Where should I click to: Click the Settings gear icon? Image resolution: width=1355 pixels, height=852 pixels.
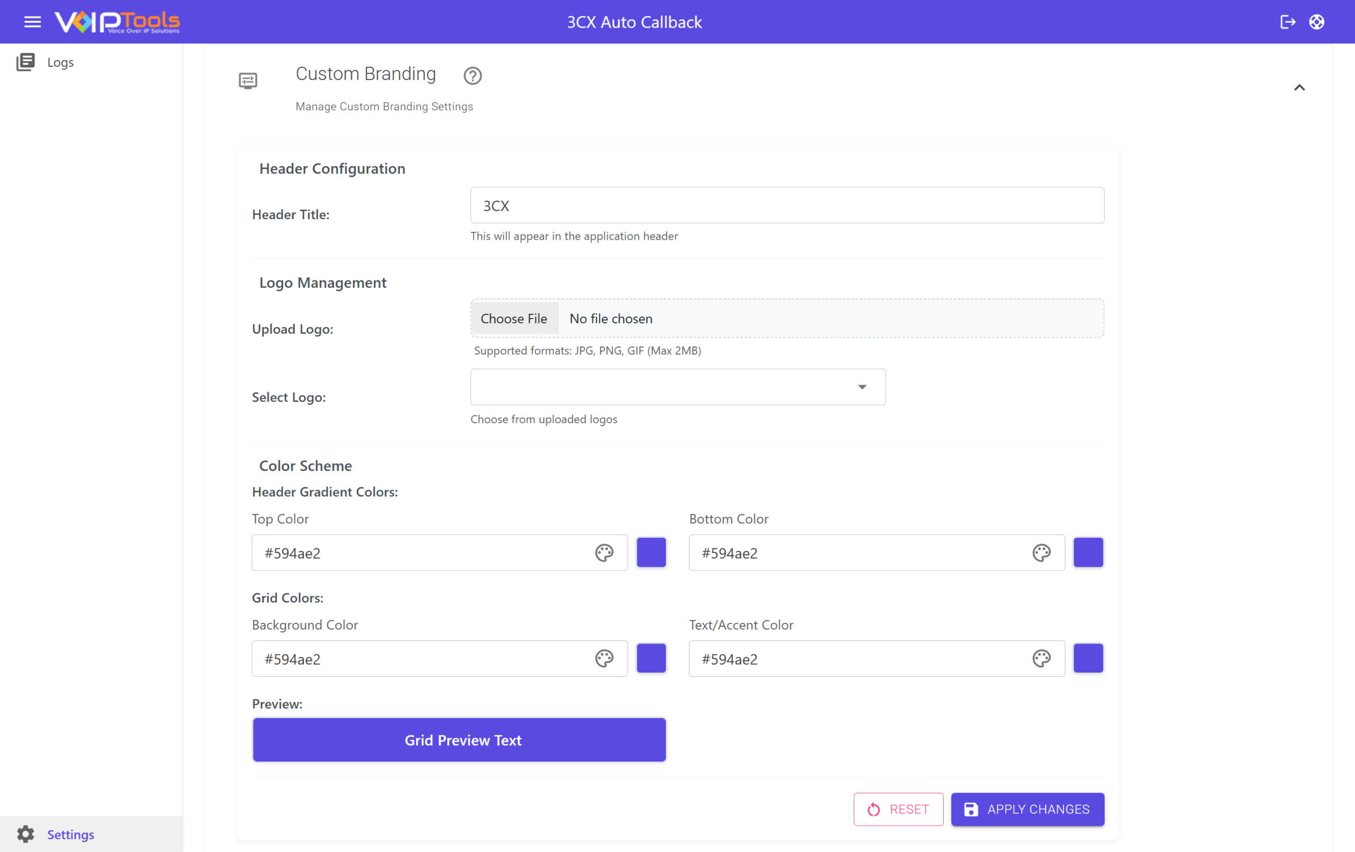coord(25,834)
